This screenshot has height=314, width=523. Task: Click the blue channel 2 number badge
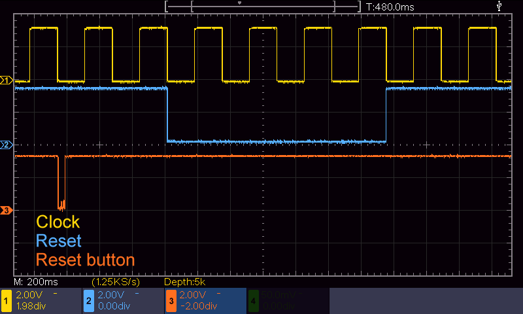[x=88, y=302]
